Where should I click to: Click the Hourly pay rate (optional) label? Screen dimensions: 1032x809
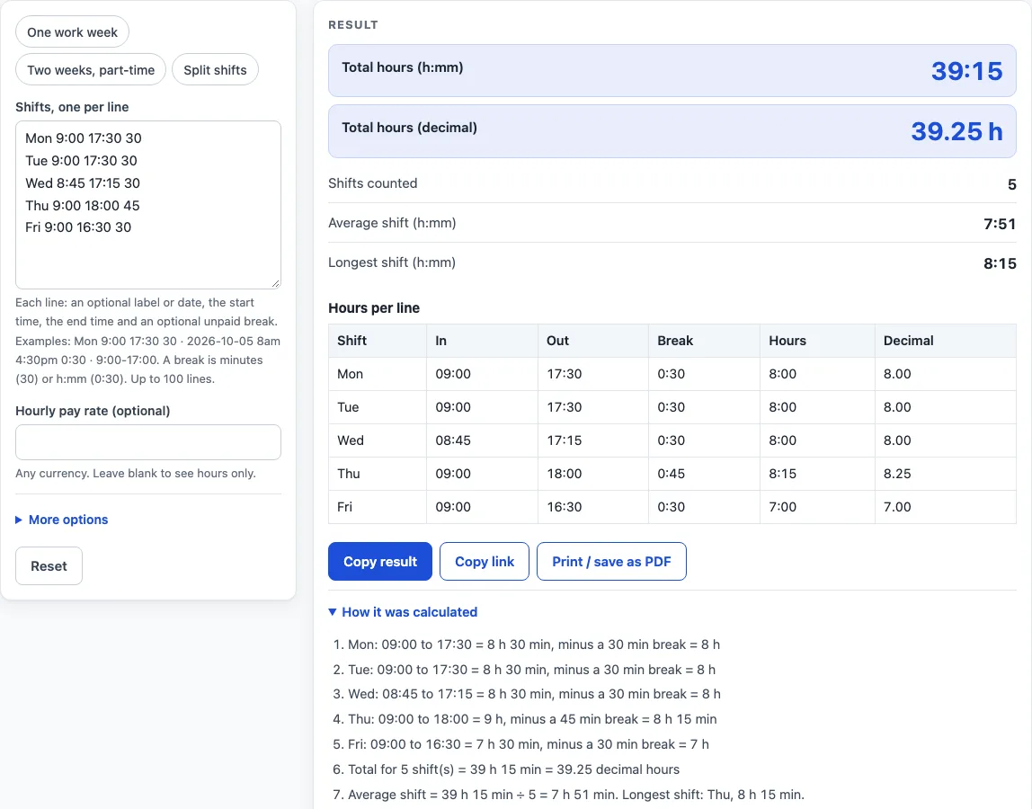(93, 411)
